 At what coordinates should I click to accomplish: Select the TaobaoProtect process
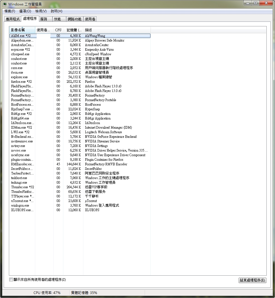click(x=80, y=173)
